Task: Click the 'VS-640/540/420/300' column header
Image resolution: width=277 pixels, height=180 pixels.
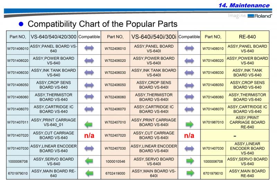Action: [x=54, y=37]
